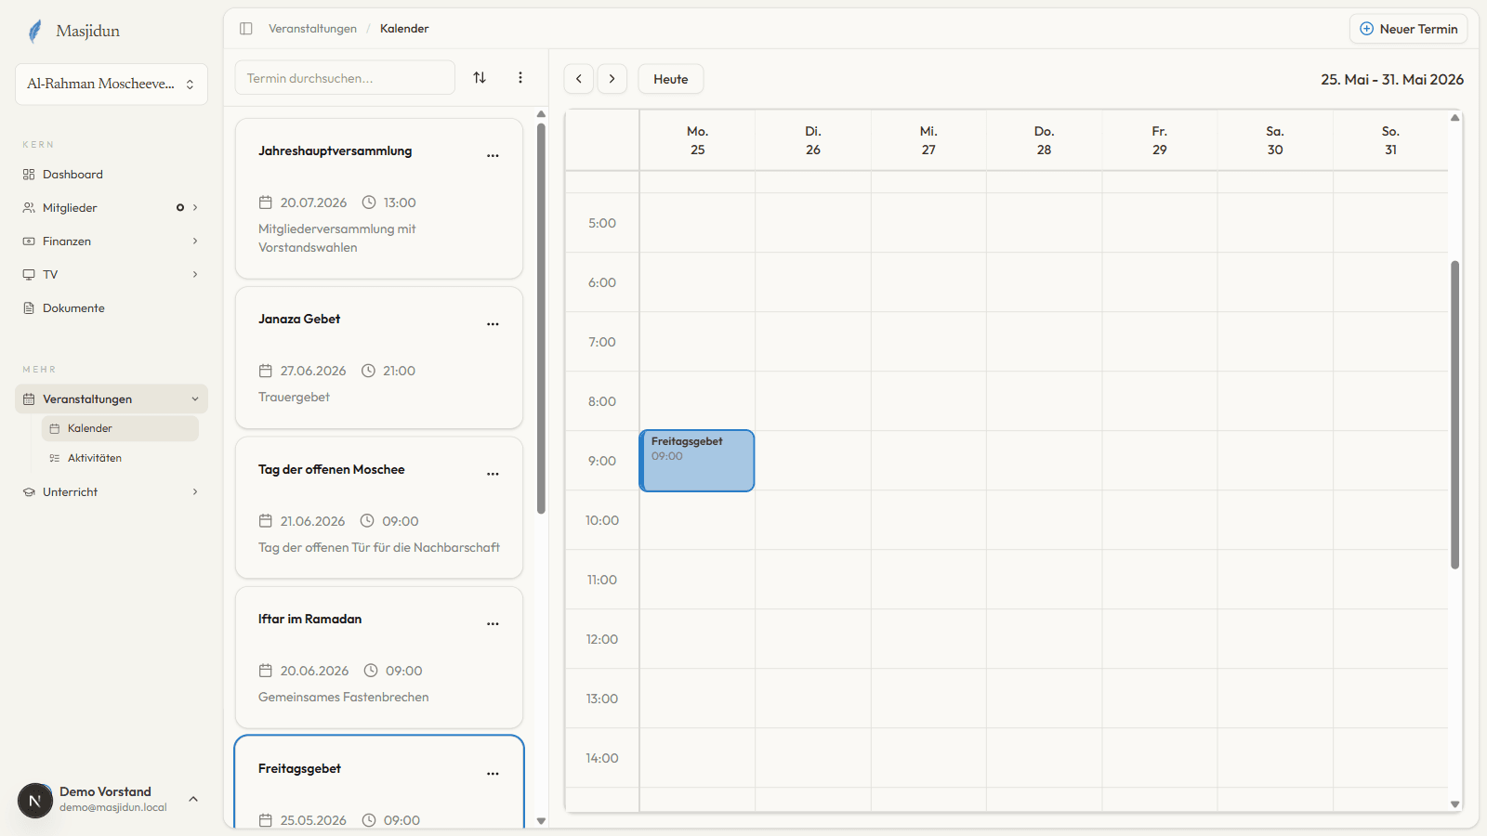Click the N user avatar
Image resolution: width=1487 pixels, height=836 pixels.
click(35, 800)
